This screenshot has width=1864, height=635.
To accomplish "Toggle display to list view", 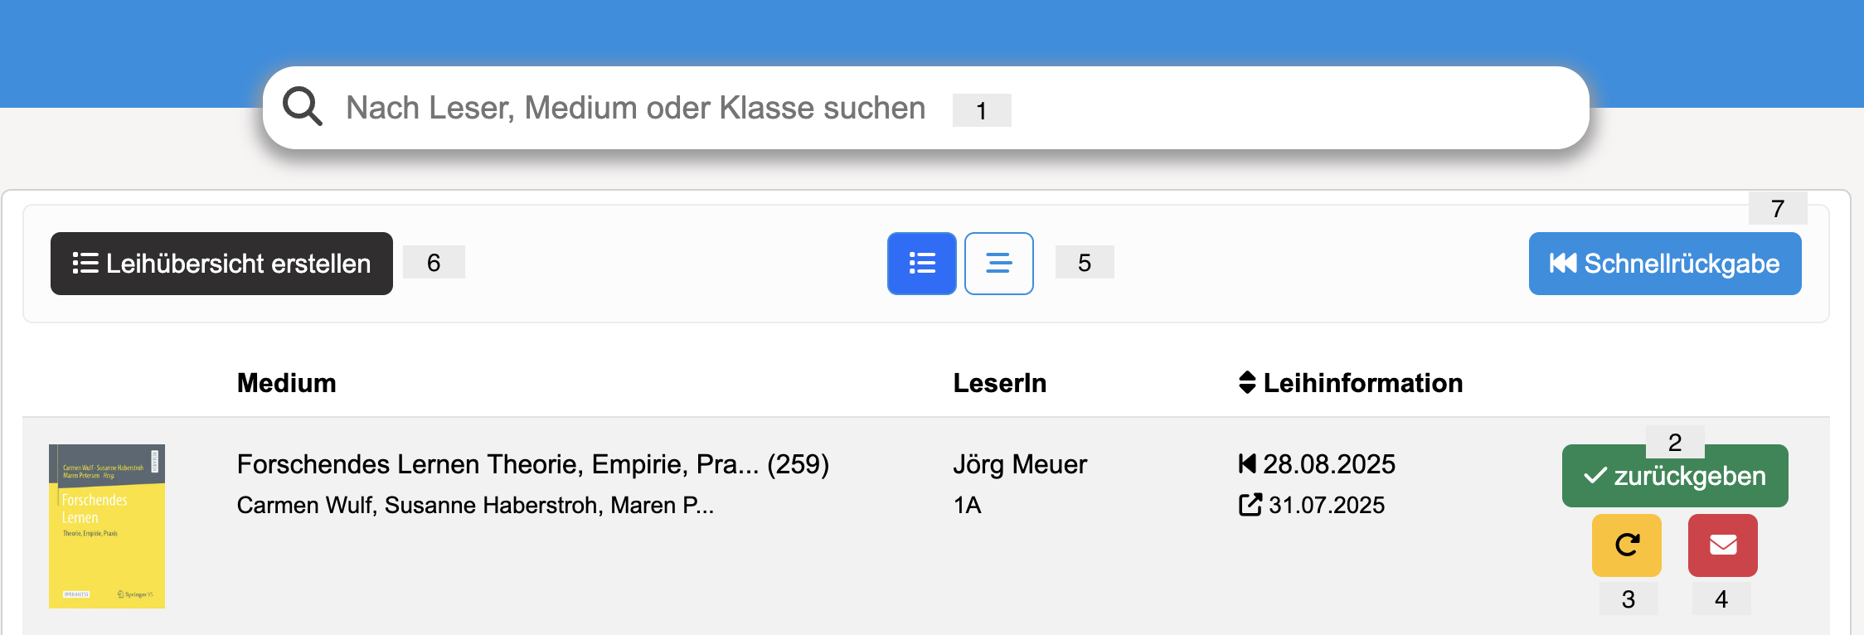I will pyautogui.click(x=921, y=263).
